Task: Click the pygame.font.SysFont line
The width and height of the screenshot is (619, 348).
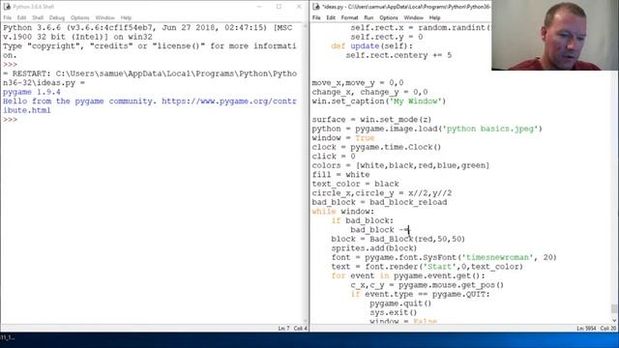Action: click(x=444, y=258)
